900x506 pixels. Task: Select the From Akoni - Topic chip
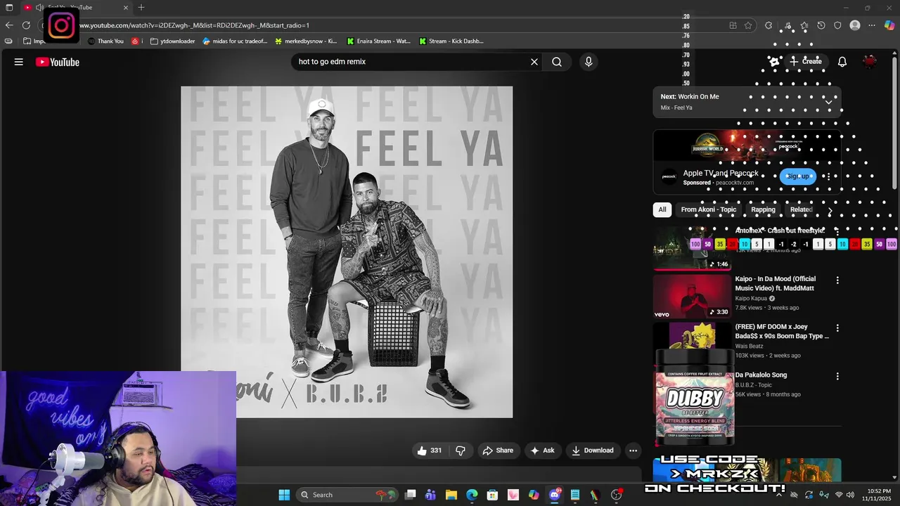709,209
